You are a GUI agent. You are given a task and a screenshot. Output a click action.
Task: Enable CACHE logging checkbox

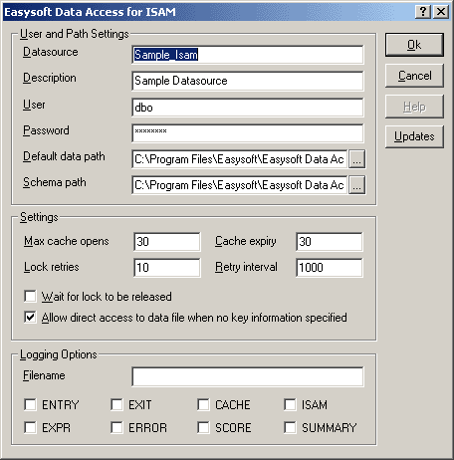[x=203, y=404]
